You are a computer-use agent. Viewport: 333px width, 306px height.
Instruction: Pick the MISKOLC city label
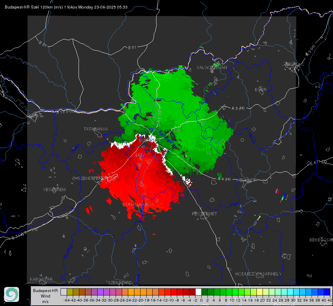tap(295, 64)
